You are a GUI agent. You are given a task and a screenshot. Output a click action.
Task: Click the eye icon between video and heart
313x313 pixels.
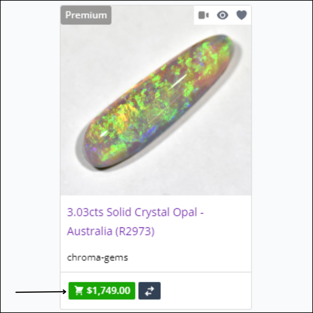[223, 15]
